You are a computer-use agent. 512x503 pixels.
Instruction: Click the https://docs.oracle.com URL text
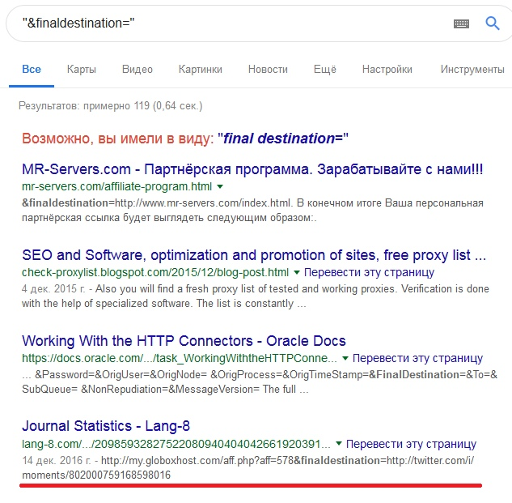tap(180, 358)
